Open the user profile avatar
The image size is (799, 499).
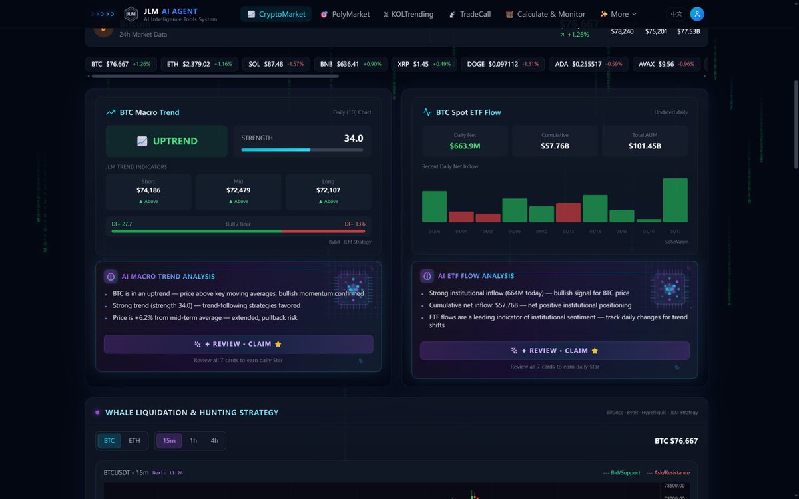click(x=697, y=14)
